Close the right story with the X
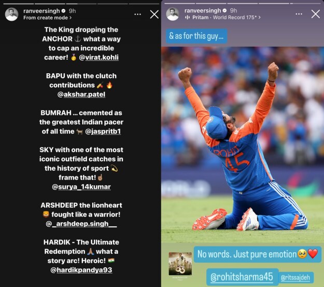 [x=316, y=14]
